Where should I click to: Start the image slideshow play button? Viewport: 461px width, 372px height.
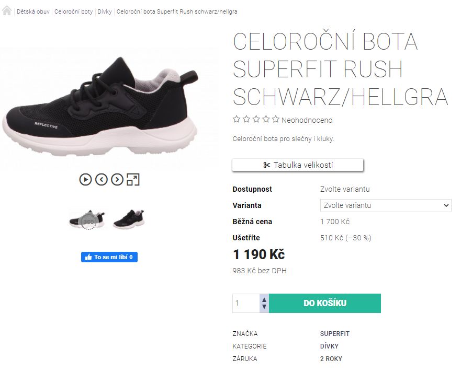(85, 180)
